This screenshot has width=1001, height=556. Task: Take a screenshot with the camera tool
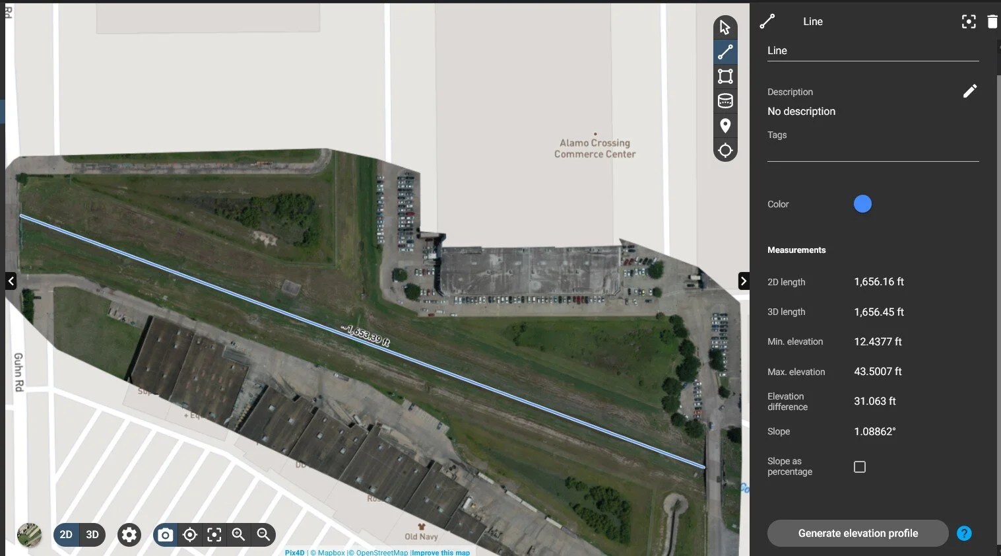coord(165,535)
